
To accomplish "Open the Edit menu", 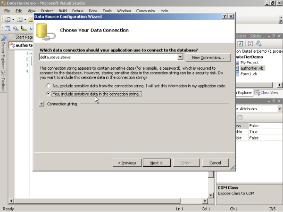I will 18,11.
